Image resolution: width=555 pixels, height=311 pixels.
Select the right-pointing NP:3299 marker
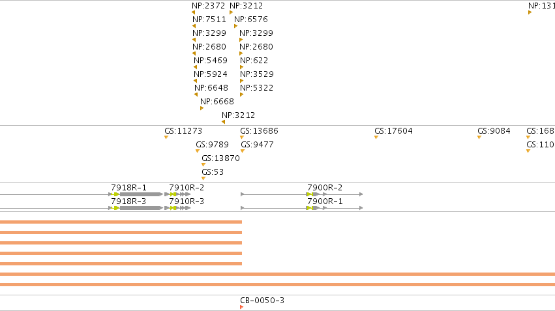tap(241, 40)
